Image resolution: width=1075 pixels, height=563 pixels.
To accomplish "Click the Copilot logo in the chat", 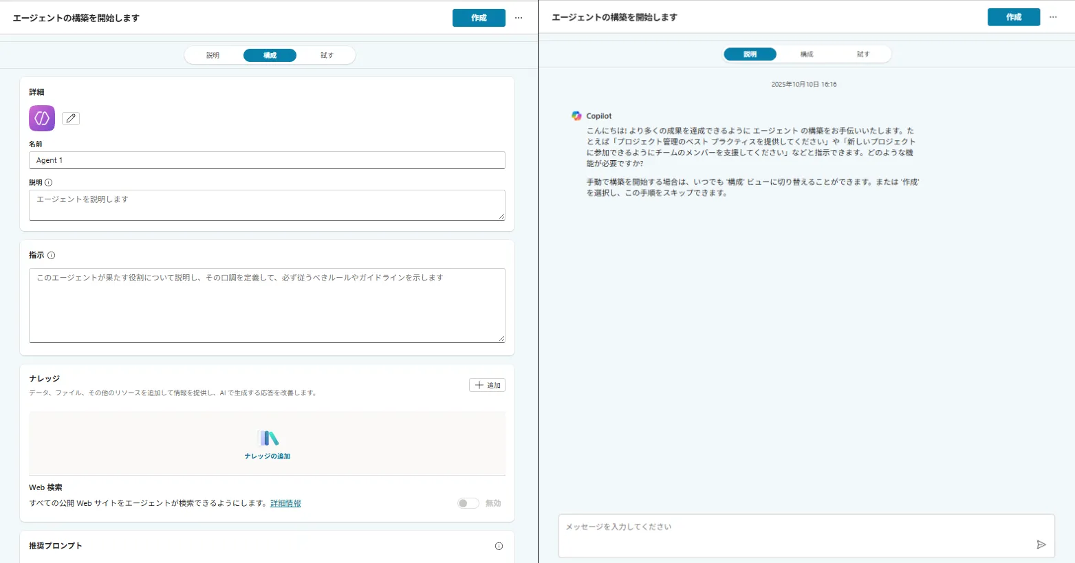I will (x=576, y=116).
